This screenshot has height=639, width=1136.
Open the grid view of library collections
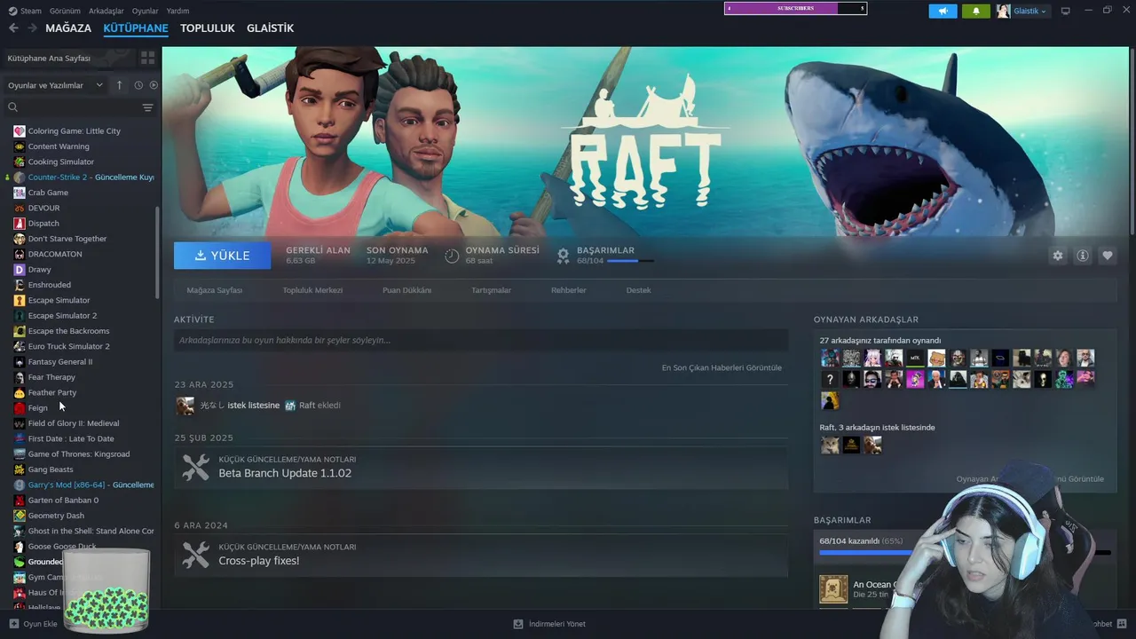click(147, 58)
